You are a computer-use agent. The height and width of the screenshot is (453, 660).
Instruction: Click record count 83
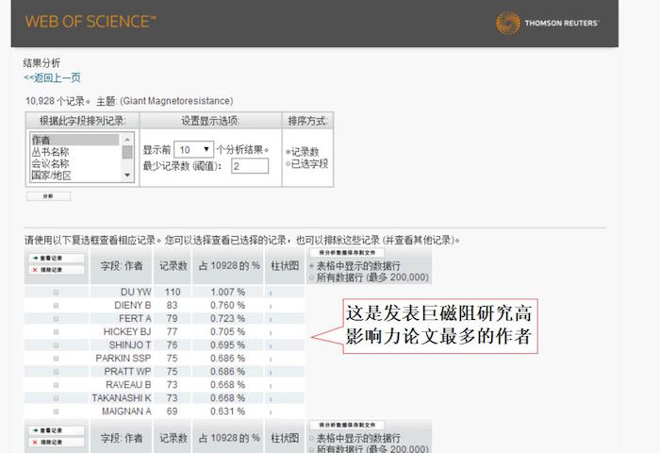172,305
